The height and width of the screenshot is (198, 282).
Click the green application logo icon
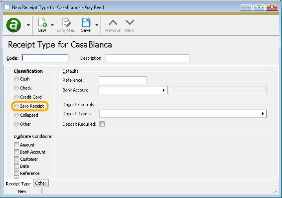pos(14,25)
